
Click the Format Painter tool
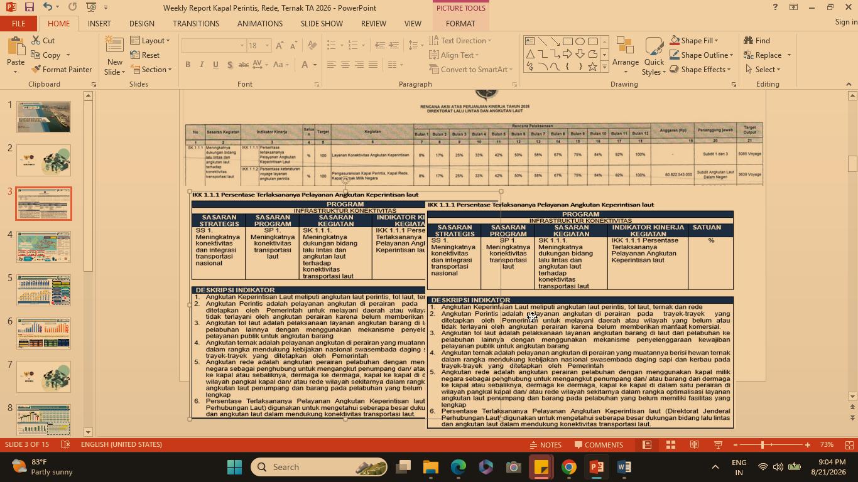click(x=61, y=70)
